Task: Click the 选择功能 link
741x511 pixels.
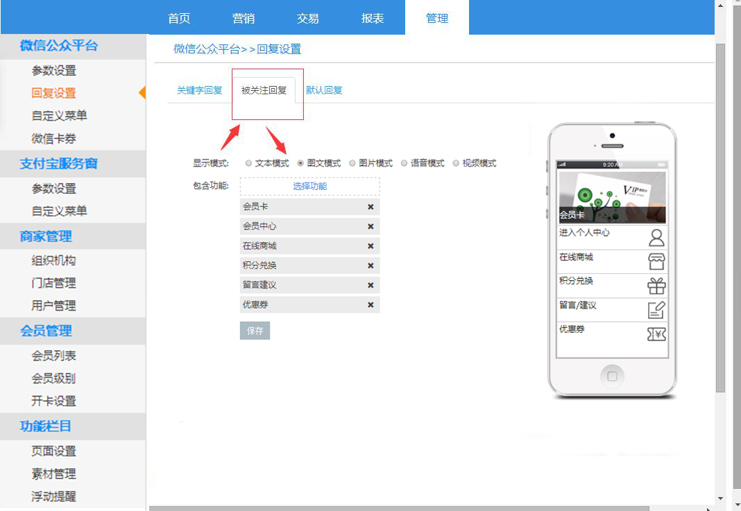Action: [310, 186]
